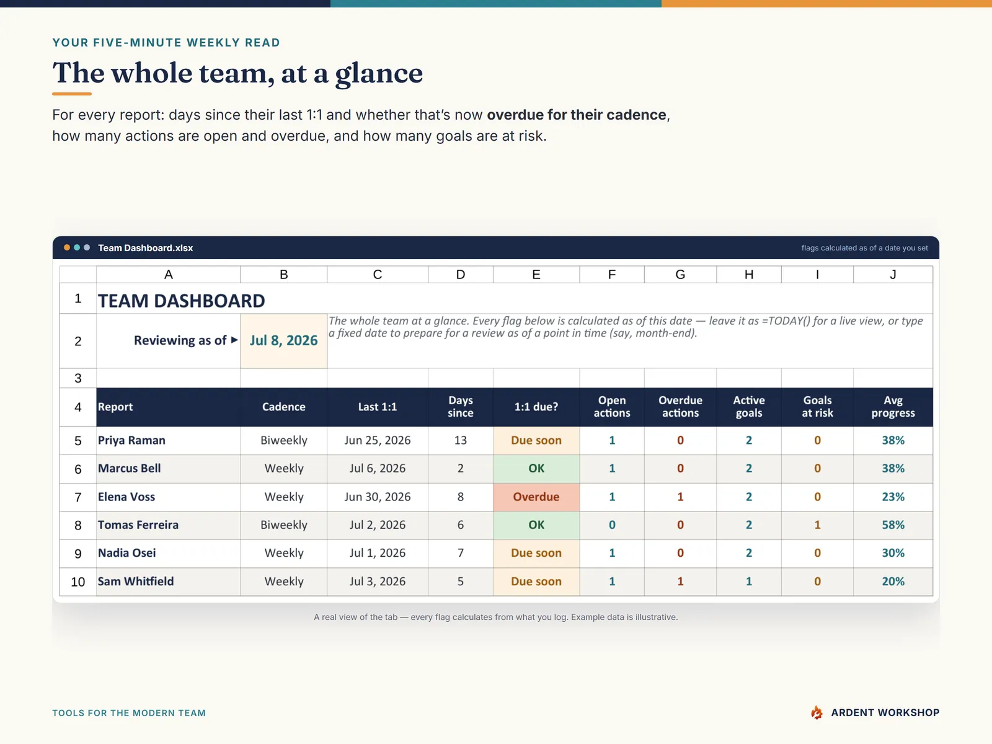The width and height of the screenshot is (992, 744).
Task: Click the 'Avg progress' header cell
Action: click(x=893, y=407)
